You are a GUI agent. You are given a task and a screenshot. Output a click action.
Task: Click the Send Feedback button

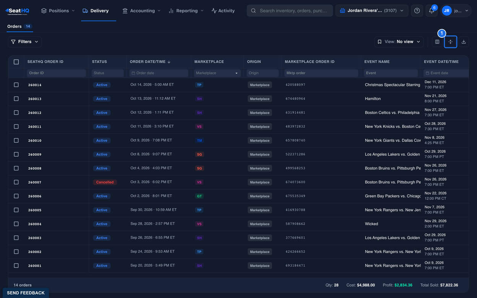26,293
